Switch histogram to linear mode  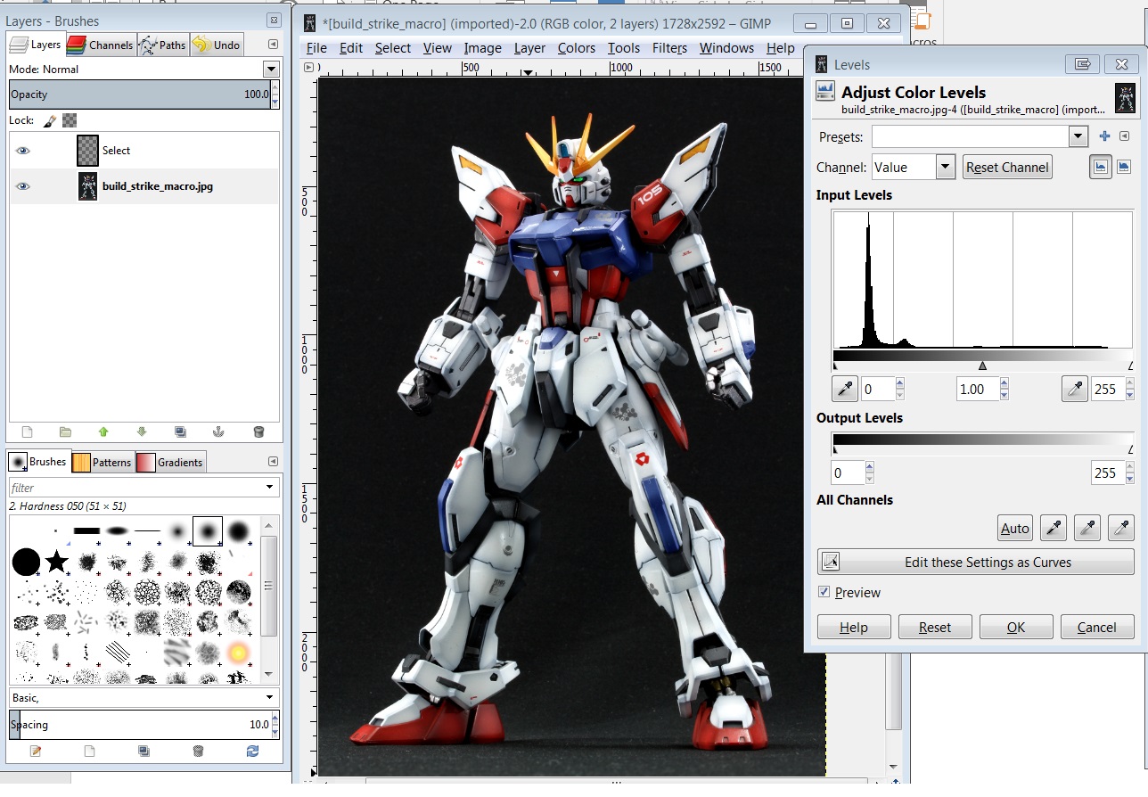(x=1100, y=166)
